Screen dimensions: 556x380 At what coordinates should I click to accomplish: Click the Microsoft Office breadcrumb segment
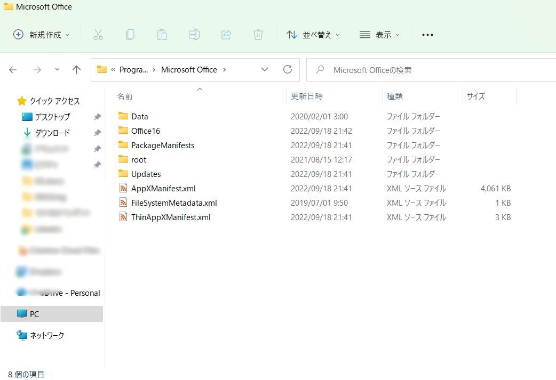[x=189, y=70]
